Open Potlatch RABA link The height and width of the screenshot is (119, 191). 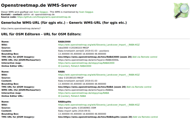[x=78, y=96]
